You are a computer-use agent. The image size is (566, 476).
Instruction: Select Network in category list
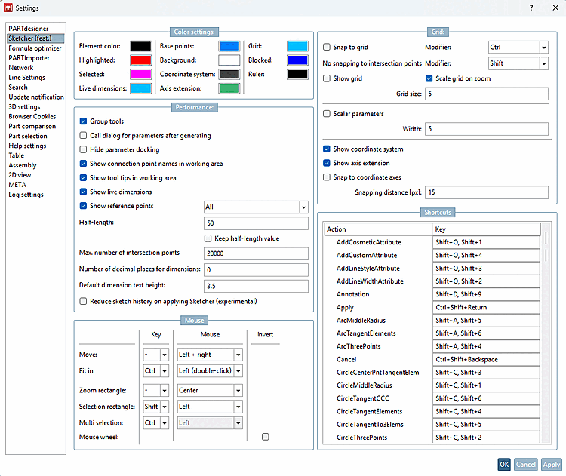21,67
